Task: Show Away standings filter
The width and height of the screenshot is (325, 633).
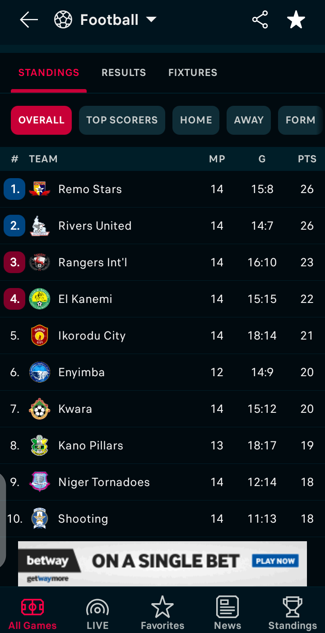Action: coord(249,120)
